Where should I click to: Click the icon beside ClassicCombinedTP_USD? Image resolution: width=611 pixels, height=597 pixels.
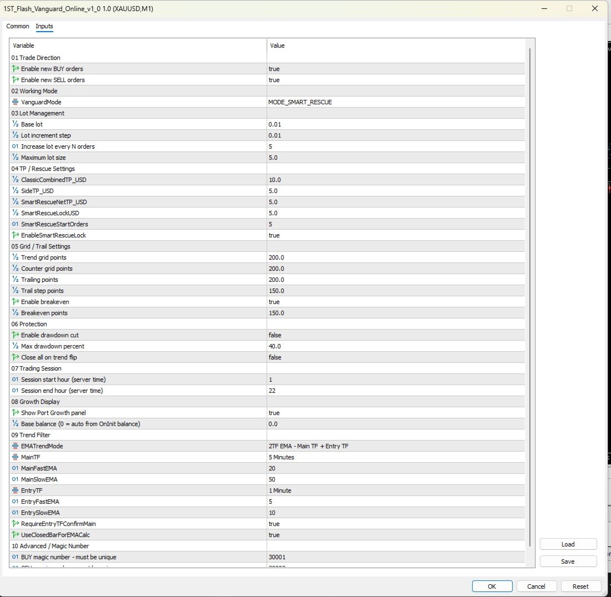tap(15, 179)
